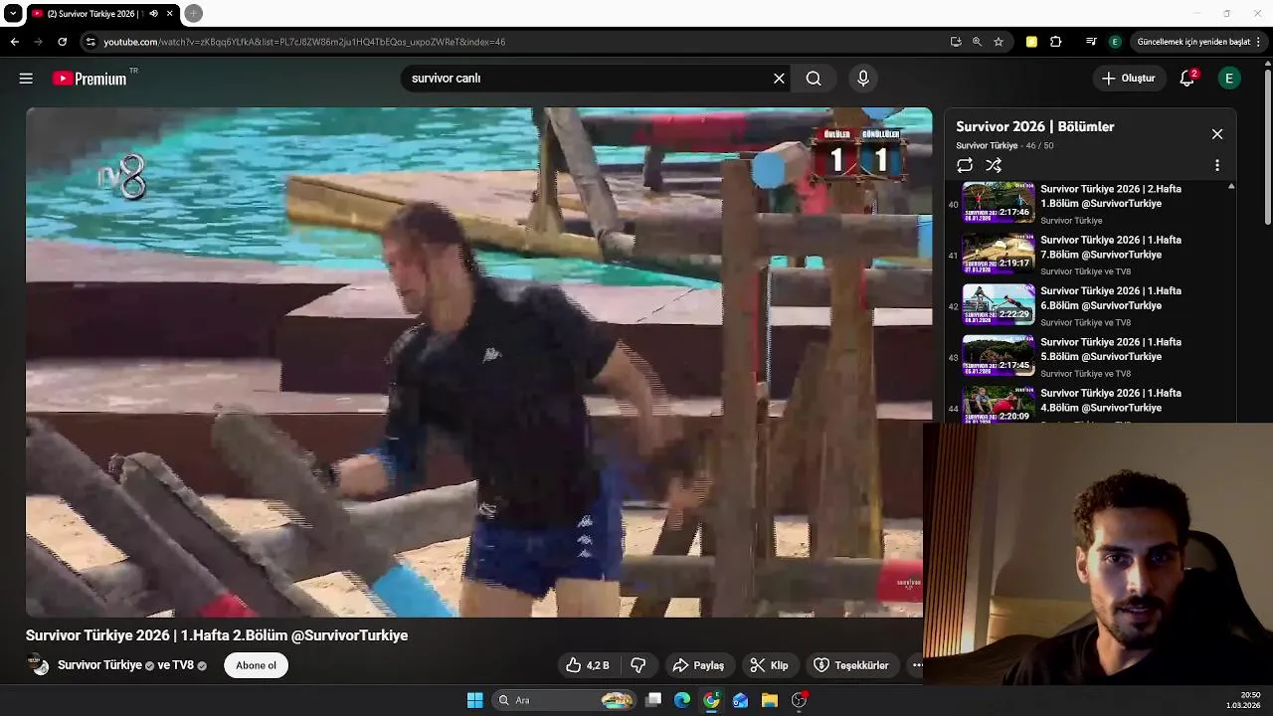Reload the page
The height and width of the screenshot is (716, 1273).
click(x=62, y=42)
